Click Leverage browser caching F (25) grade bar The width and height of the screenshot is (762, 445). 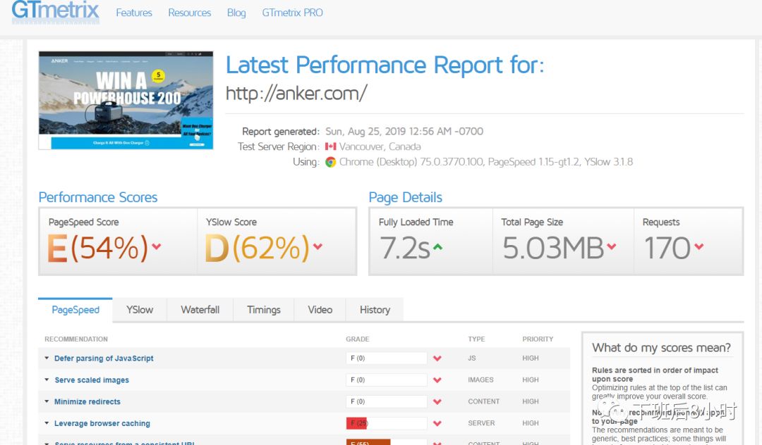point(387,423)
